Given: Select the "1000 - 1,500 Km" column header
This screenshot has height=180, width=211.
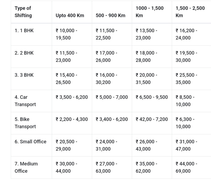Looking at the screenshot, I should click(x=149, y=12).
